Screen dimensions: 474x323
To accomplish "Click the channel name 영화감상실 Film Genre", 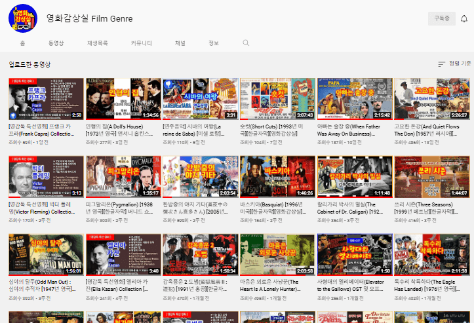I will coord(89,18).
